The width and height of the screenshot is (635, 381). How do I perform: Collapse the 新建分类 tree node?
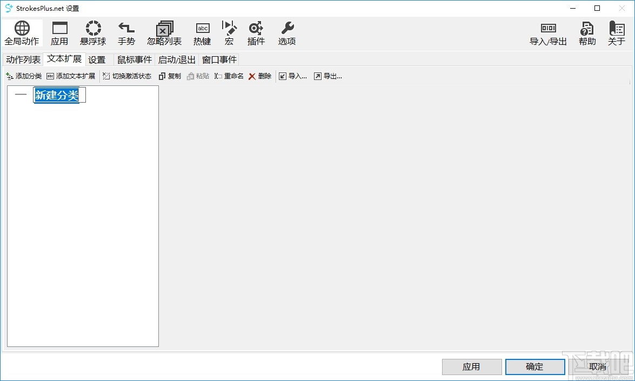[21, 95]
